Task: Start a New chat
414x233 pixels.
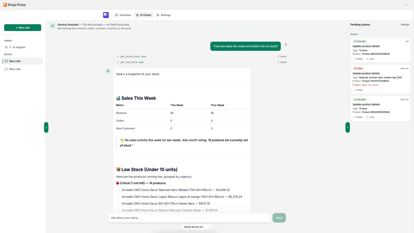Action: point(23,28)
